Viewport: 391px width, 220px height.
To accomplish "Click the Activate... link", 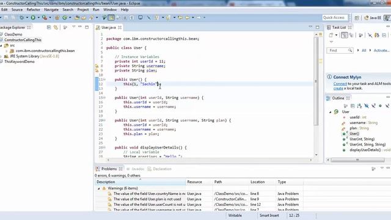I will (381, 50).
